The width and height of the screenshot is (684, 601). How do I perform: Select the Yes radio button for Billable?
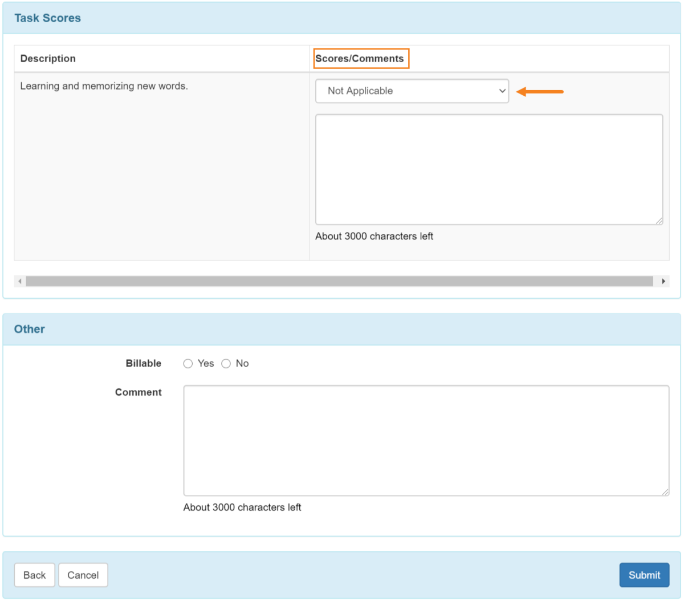point(188,364)
